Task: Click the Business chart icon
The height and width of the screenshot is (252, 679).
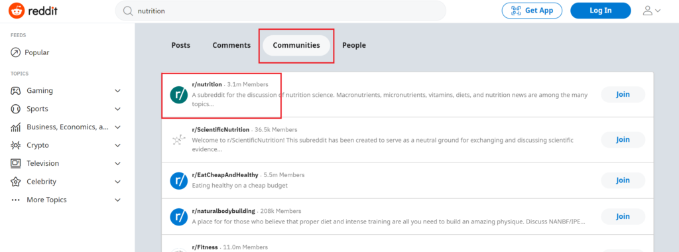Action: [x=16, y=127]
